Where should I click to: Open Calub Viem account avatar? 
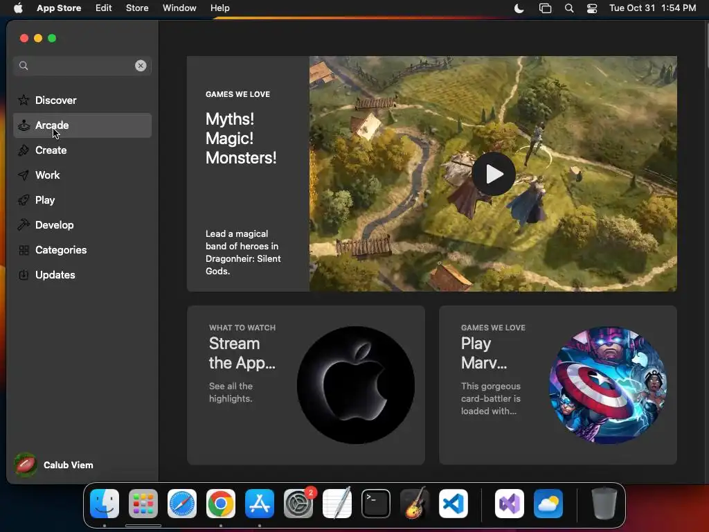pyautogui.click(x=26, y=465)
